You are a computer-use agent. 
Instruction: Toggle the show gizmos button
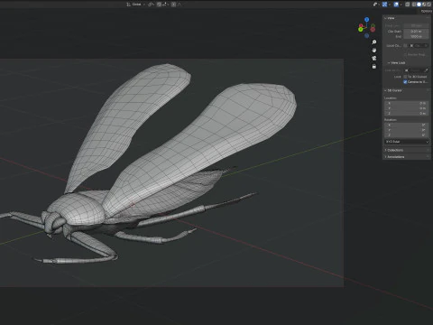[x=385, y=5]
